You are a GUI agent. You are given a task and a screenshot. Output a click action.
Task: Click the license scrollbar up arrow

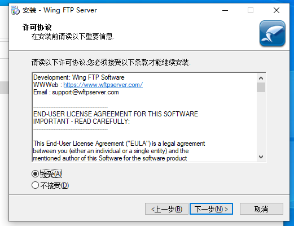tap(261, 78)
